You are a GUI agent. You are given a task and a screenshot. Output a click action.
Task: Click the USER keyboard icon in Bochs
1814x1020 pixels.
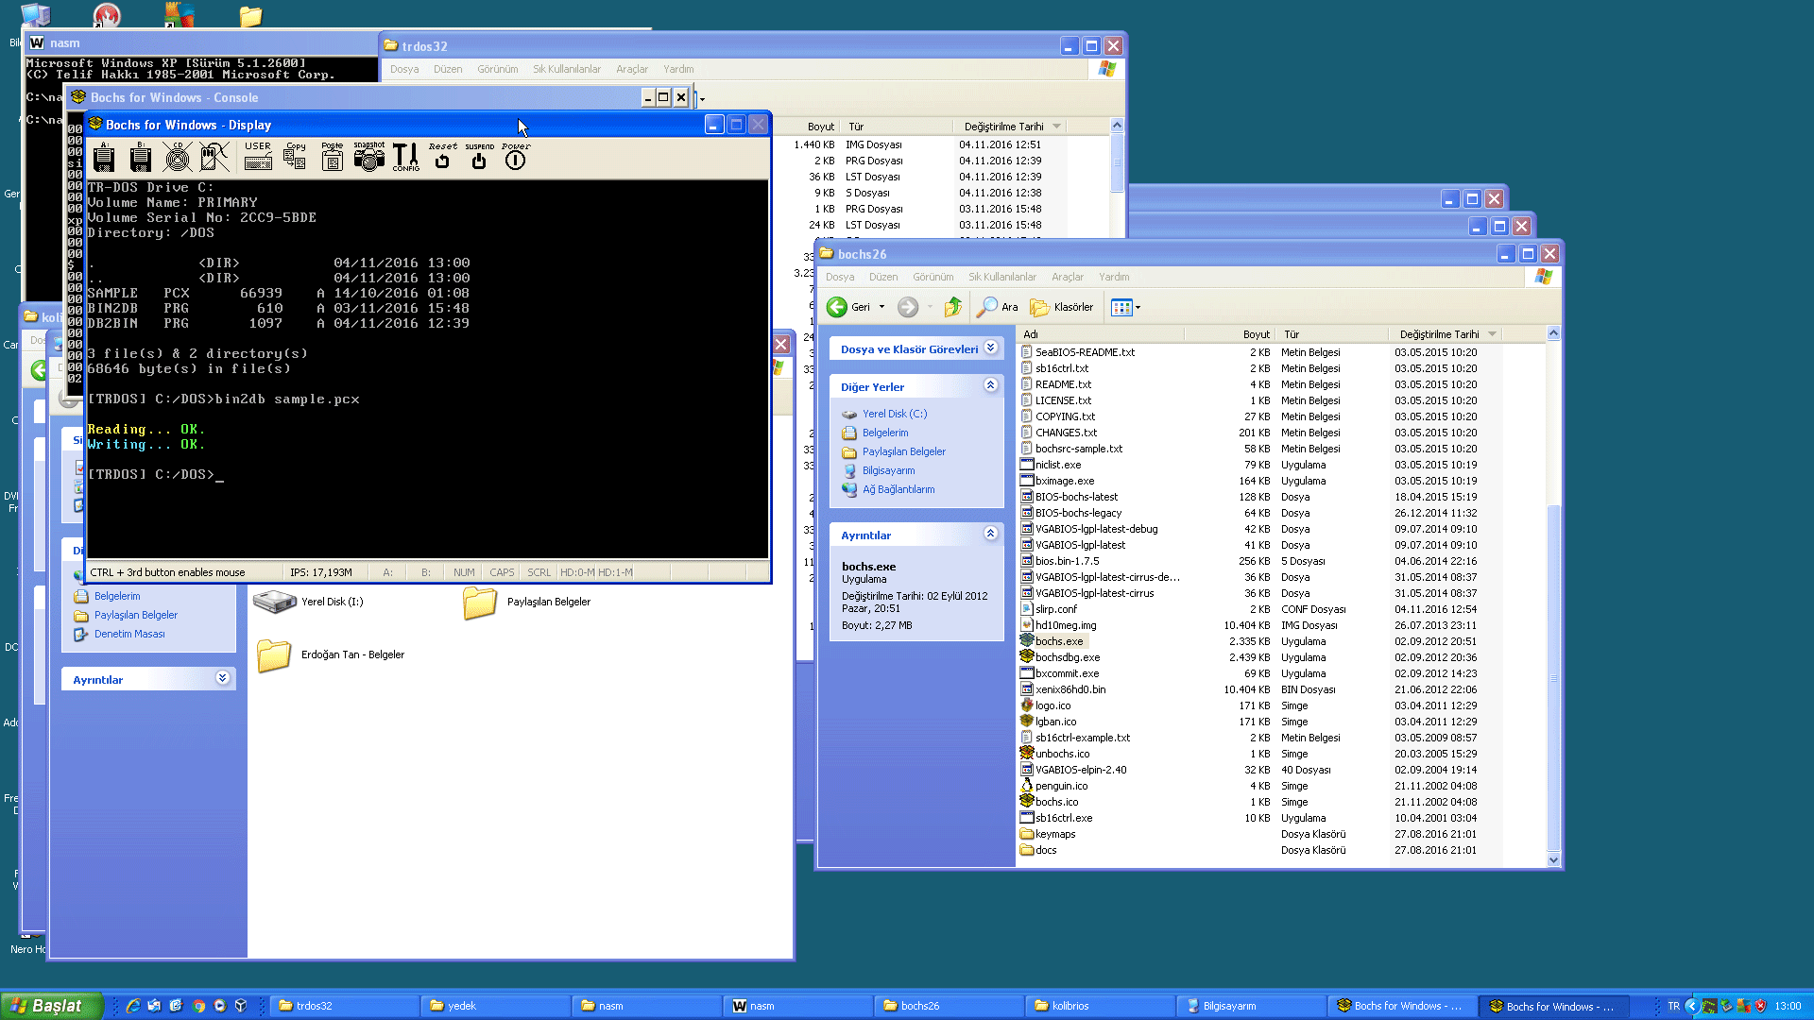tap(258, 157)
